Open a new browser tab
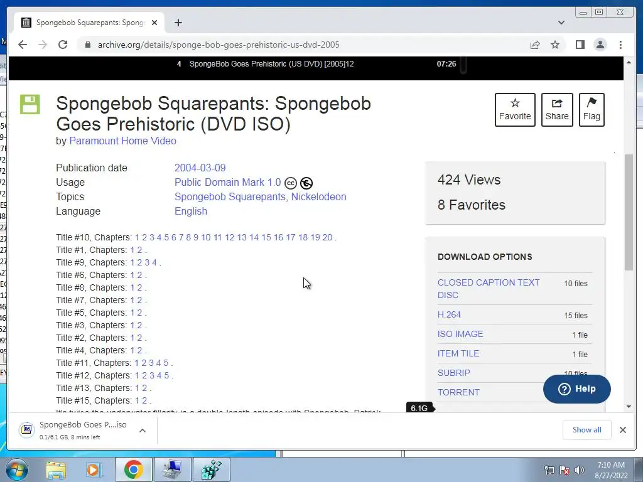 point(178,23)
